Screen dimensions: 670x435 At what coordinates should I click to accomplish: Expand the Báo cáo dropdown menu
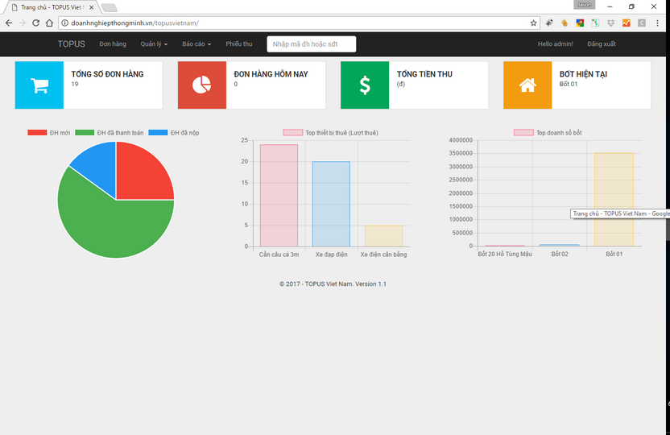point(196,44)
